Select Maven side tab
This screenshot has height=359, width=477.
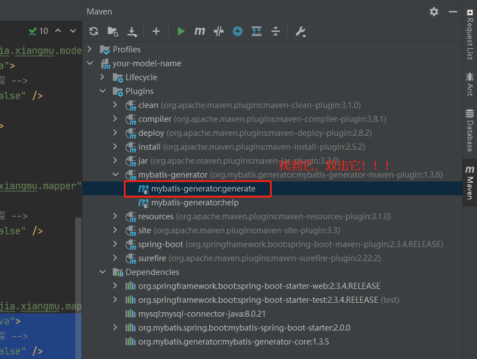point(470,183)
